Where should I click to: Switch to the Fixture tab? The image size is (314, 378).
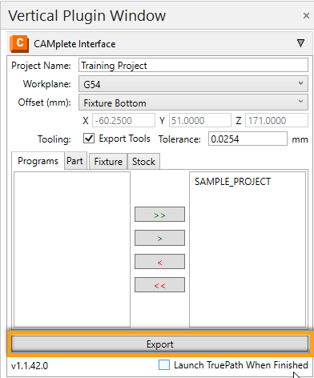coord(108,162)
